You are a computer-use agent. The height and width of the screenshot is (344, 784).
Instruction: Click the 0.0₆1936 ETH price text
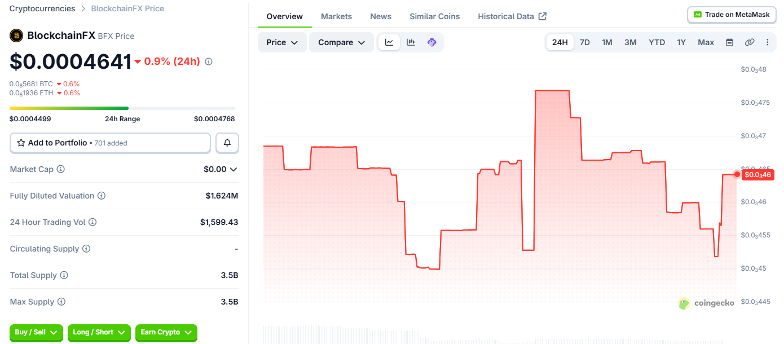click(31, 93)
